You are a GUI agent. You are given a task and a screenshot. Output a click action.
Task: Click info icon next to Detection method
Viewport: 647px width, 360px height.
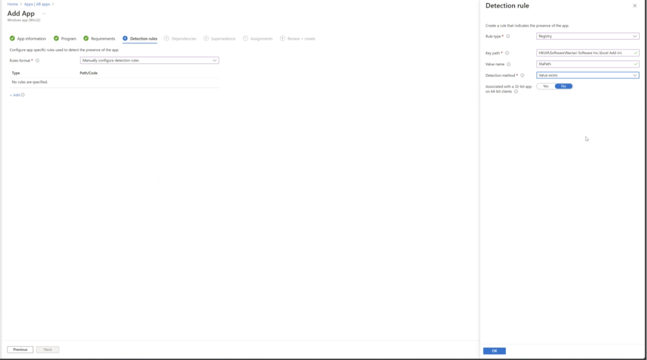coord(522,76)
